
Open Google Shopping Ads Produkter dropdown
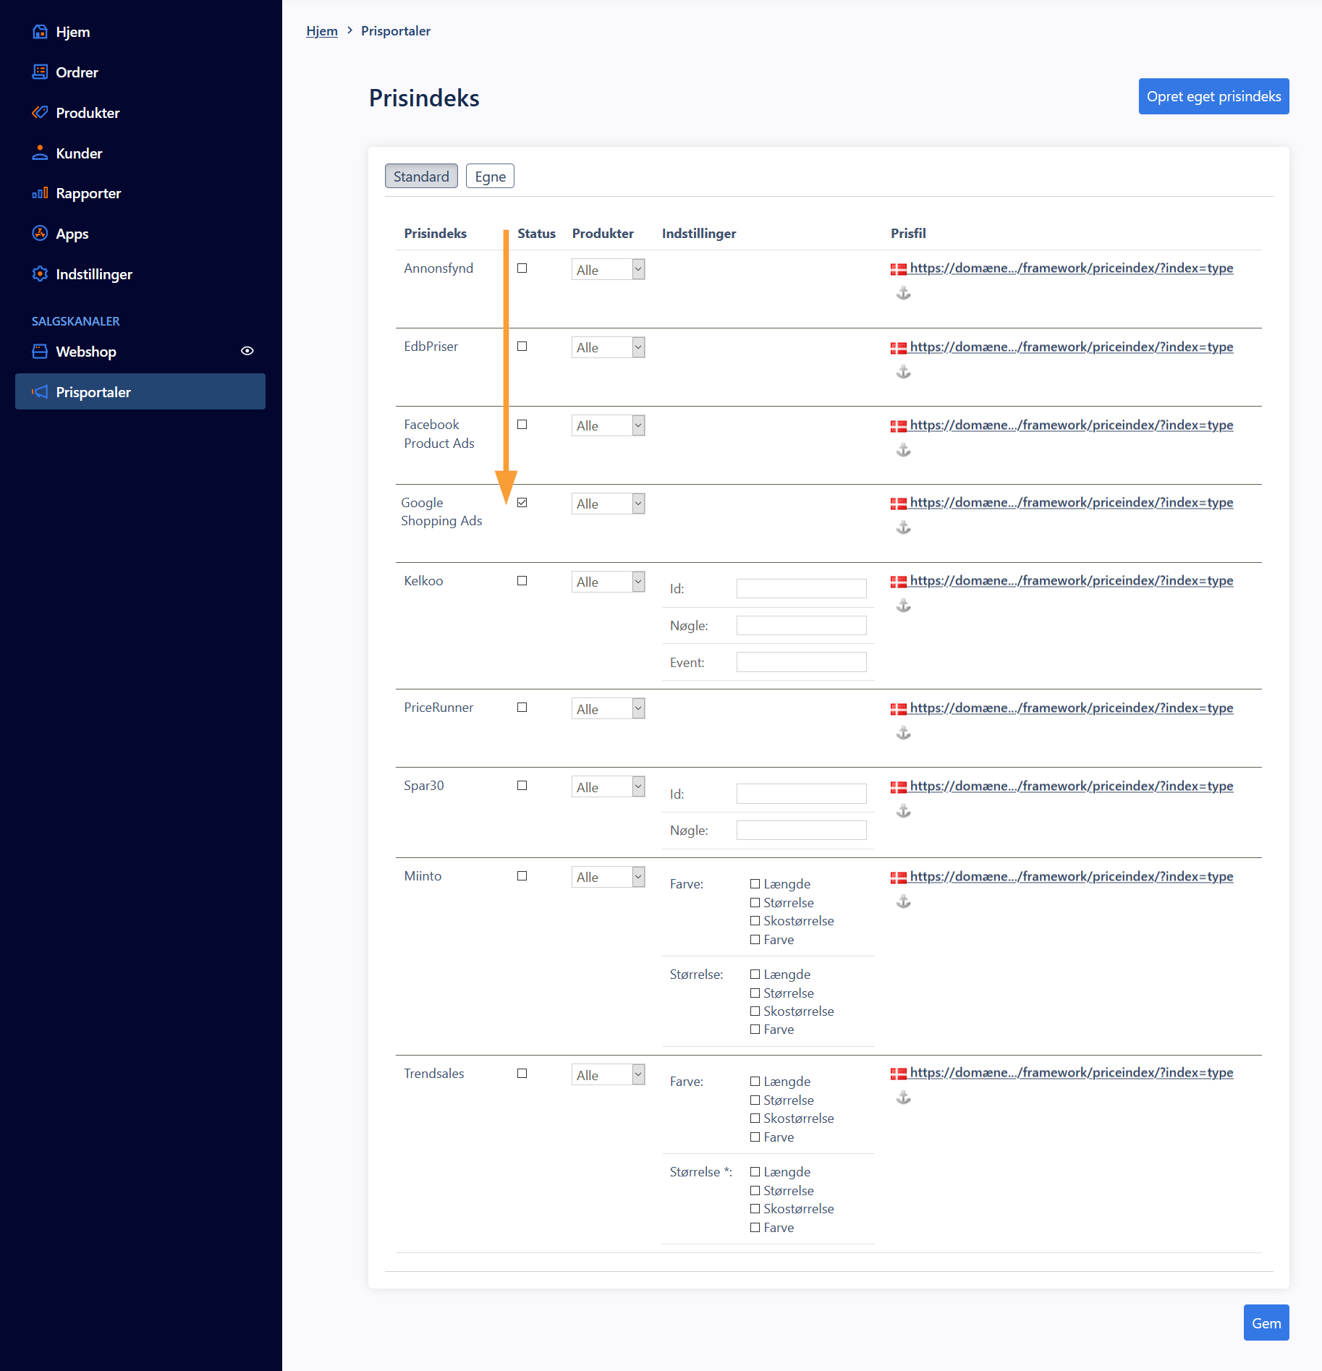point(609,504)
